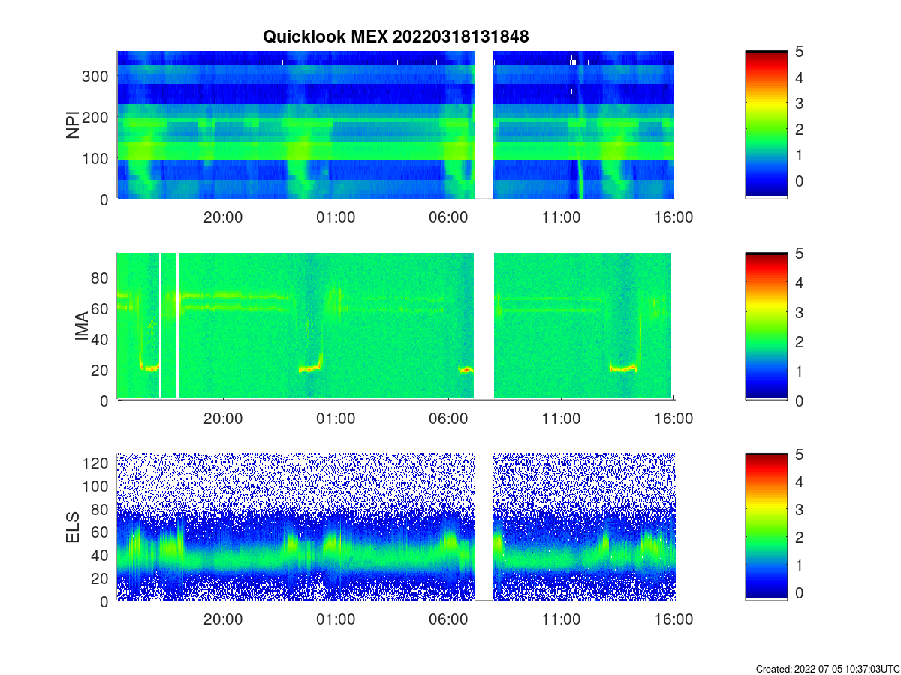Click 16:00 under the ELS plot
The height and width of the screenshot is (675, 901).
coord(673,620)
